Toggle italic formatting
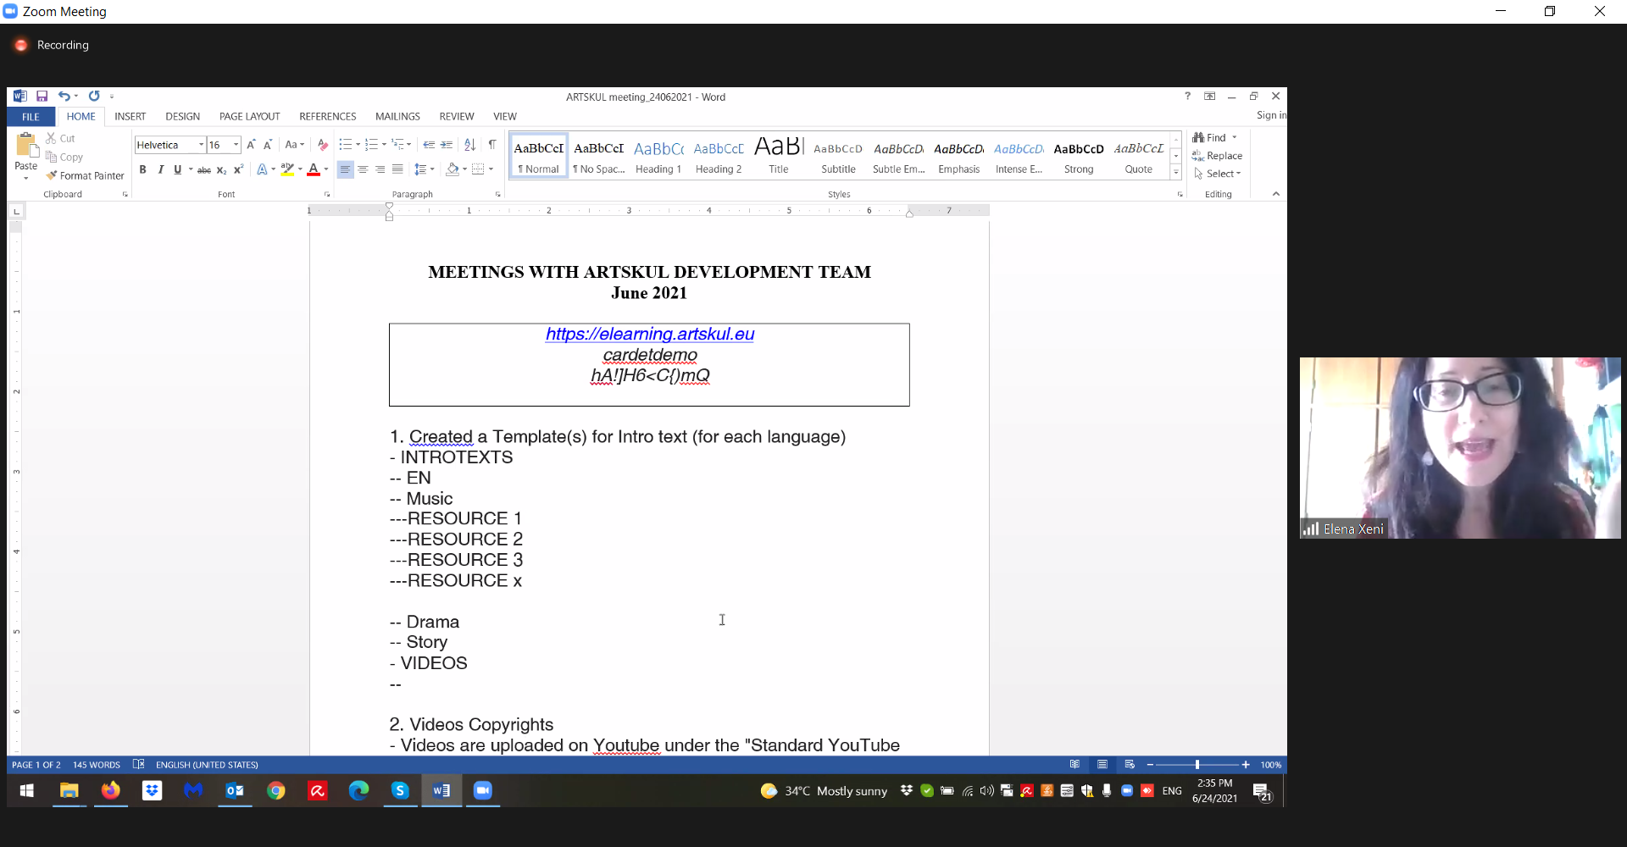 [x=160, y=170]
